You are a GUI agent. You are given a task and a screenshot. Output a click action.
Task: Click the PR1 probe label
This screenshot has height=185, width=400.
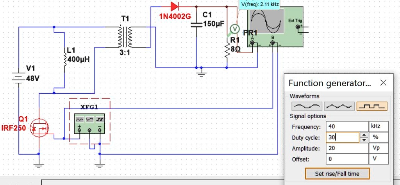pos(250,33)
